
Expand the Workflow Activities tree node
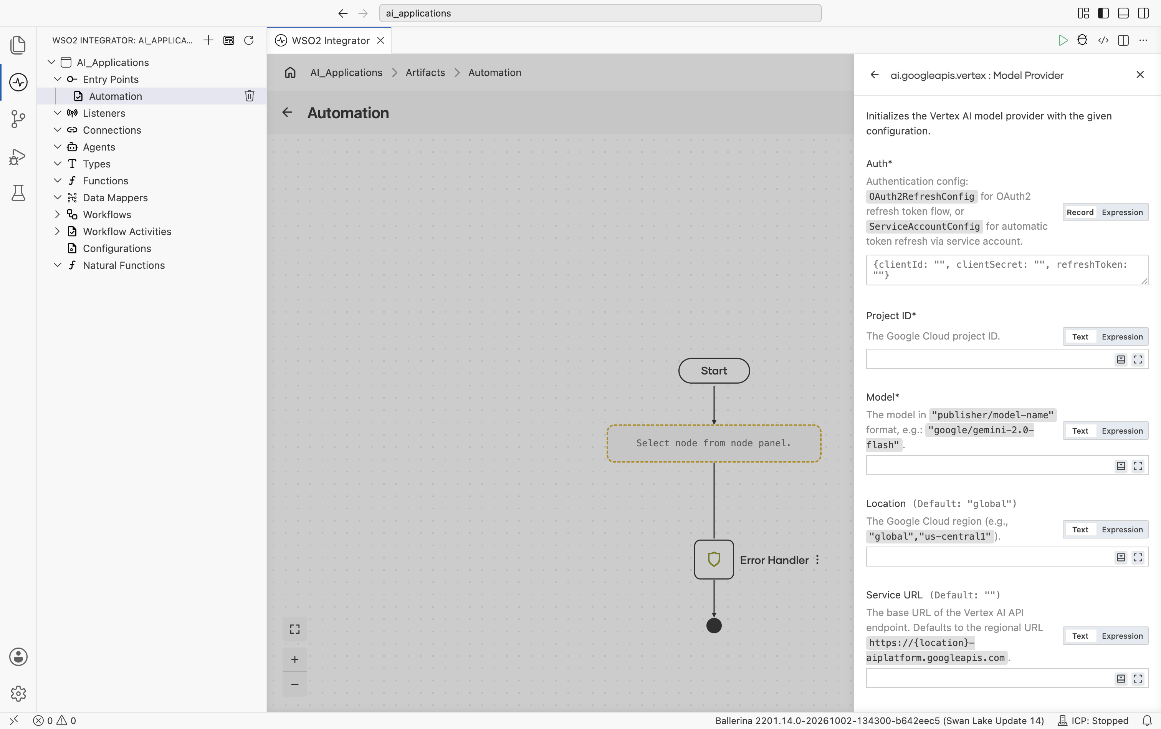(57, 231)
